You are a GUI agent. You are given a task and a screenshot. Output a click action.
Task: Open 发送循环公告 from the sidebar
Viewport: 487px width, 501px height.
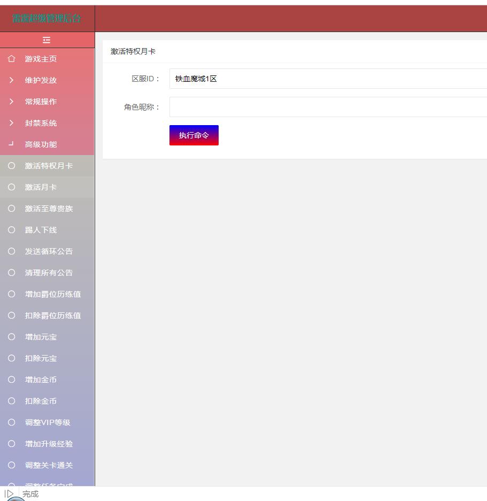point(49,251)
